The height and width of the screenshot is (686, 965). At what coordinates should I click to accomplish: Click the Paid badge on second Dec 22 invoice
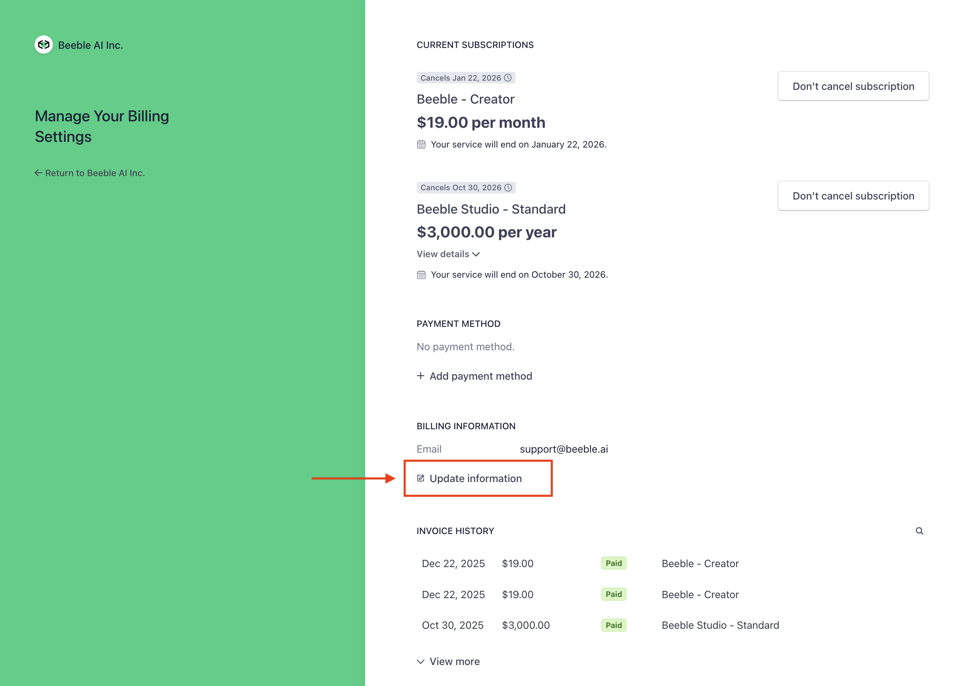pos(613,595)
